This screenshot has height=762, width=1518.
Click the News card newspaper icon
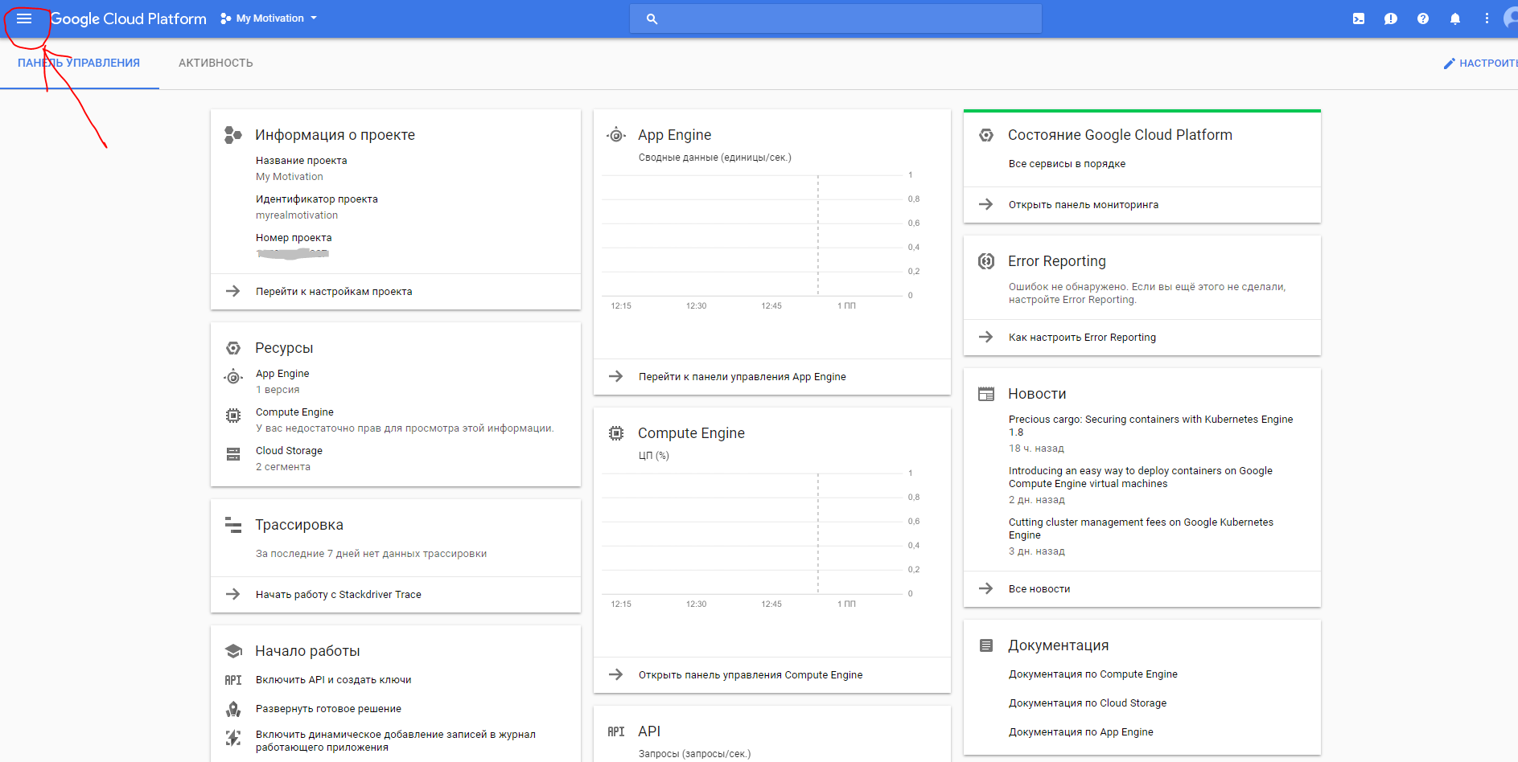[x=986, y=394]
